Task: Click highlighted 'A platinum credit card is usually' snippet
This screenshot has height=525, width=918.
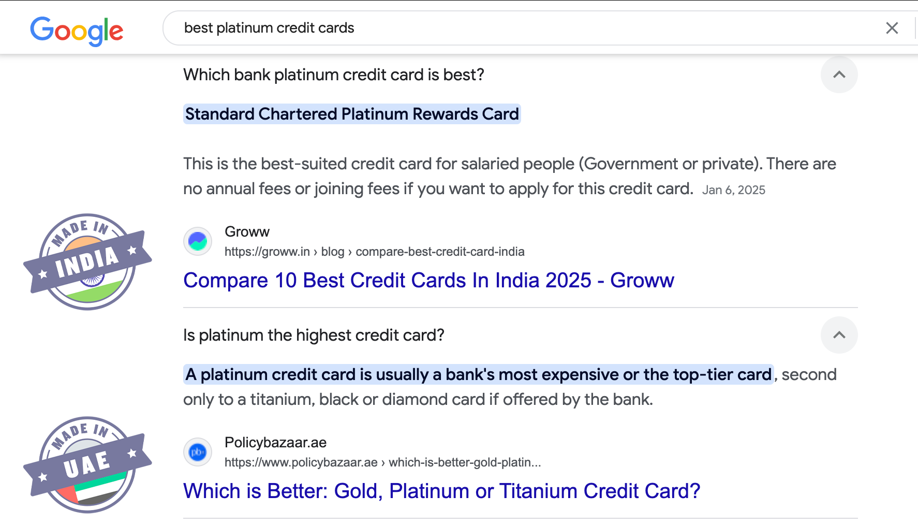Action: tap(478, 375)
